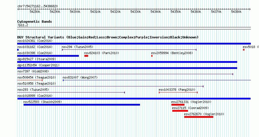Click the nsv1030398 (Coe2014) label
Screen dimensions: 259x137
click(35, 53)
